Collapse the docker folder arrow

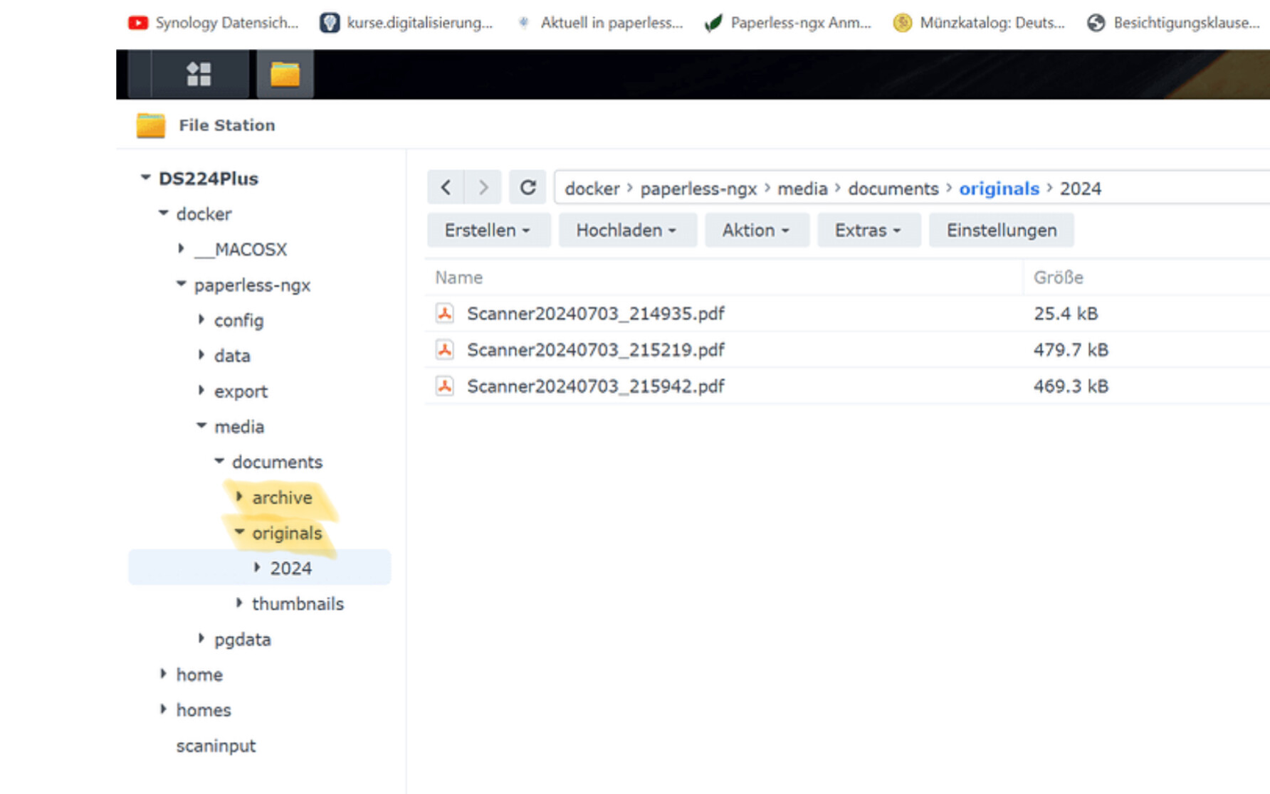coord(163,213)
